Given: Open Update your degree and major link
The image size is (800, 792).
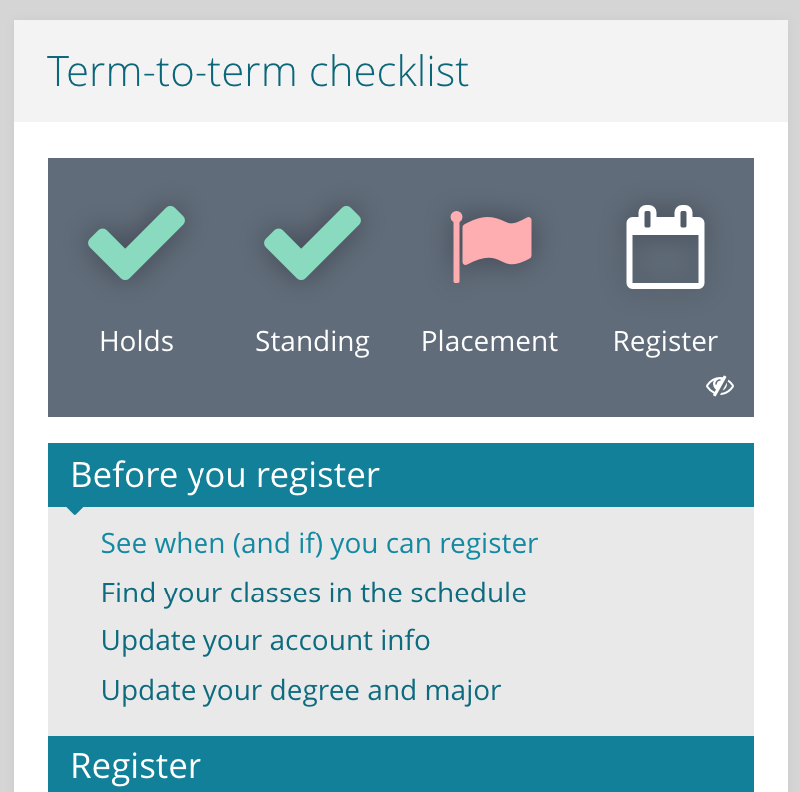Looking at the screenshot, I should coord(300,690).
